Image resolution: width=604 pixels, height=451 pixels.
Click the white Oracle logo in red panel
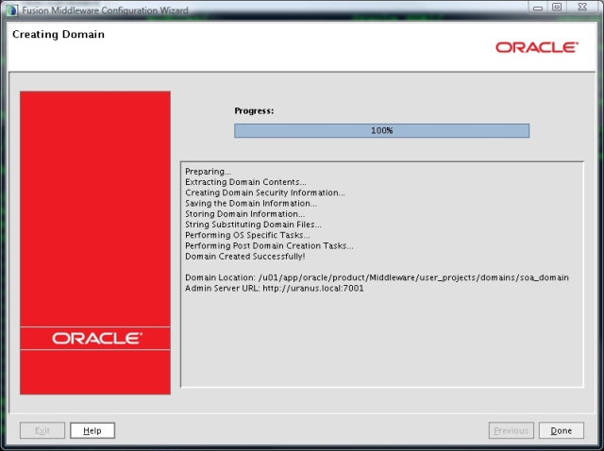click(x=97, y=339)
